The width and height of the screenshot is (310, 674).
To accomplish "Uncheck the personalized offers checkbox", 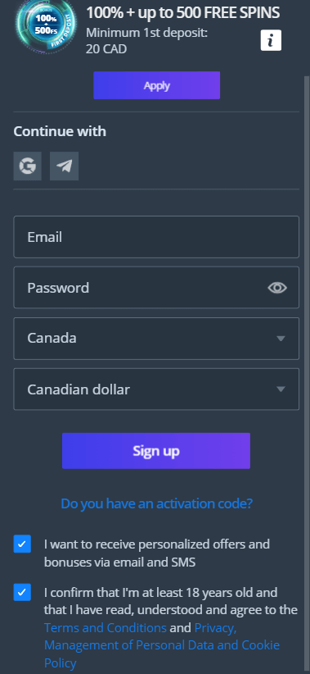I will pyautogui.click(x=22, y=544).
